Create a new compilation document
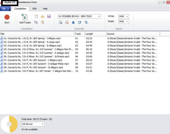The width and height of the screenshot is (170, 134). point(36,16)
